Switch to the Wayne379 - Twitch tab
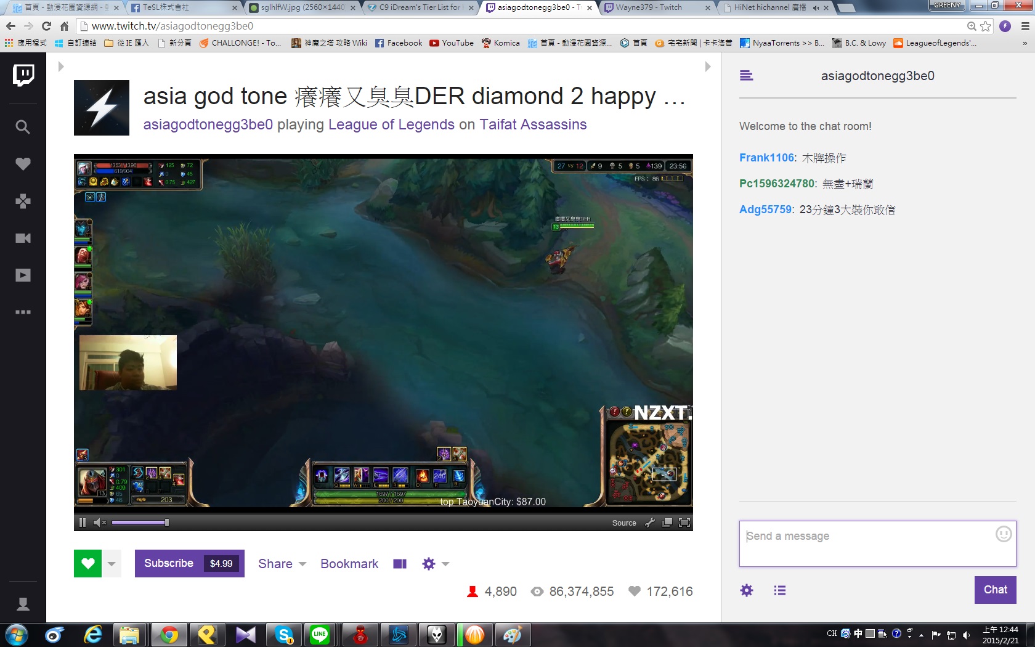Screen dimensions: 1035x647 click(x=654, y=7)
